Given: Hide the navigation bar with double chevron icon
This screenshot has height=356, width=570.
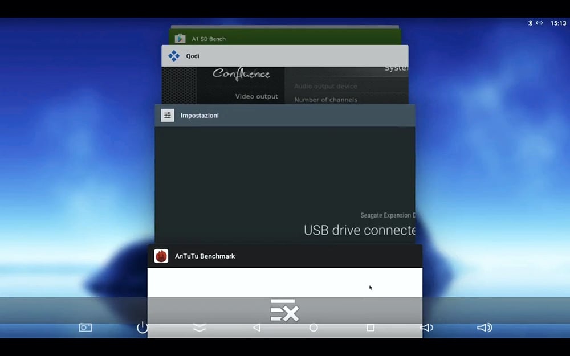Looking at the screenshot, I should 199,328.
